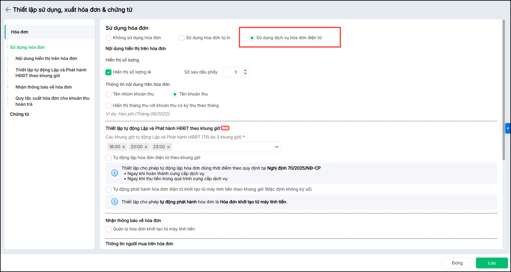Jump to Thiết lập tự động Lập và Phát hành in sidebar
The width and height of the screenshot is (511, 272).
click(51, 73)
